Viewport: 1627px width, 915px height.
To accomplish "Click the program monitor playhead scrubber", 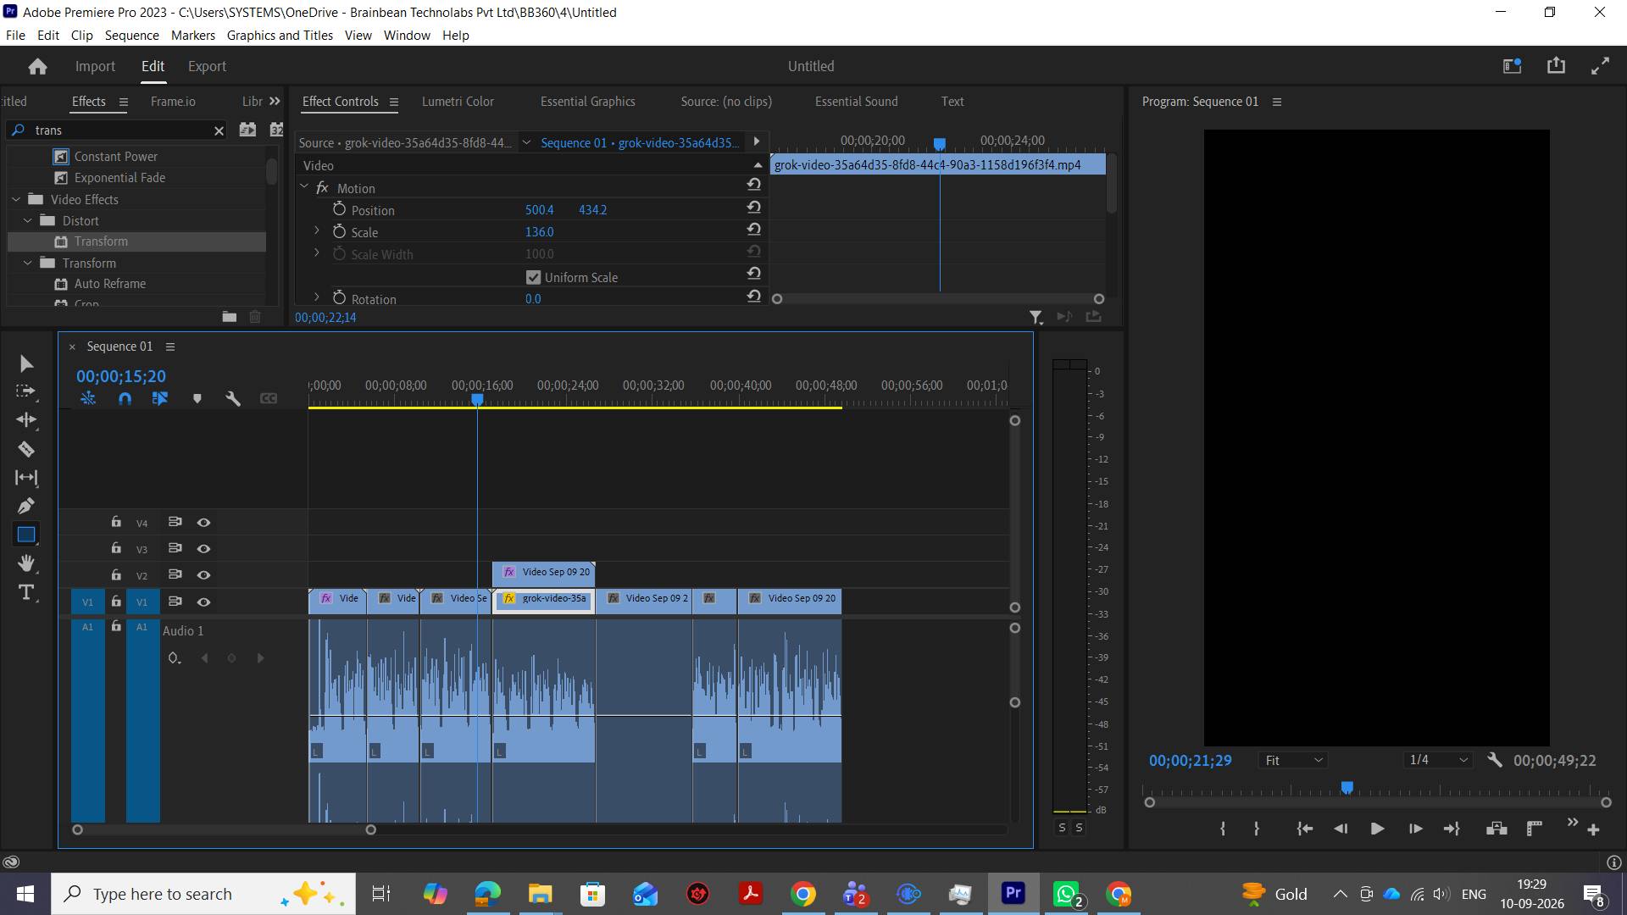I will pyautogui.click(x=1347, y=788).
